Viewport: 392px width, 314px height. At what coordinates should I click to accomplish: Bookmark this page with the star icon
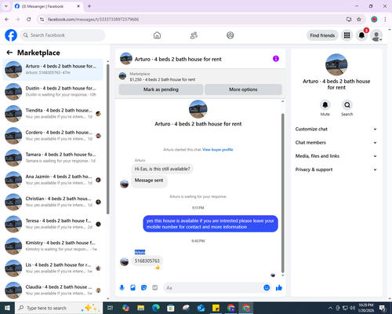359,20
